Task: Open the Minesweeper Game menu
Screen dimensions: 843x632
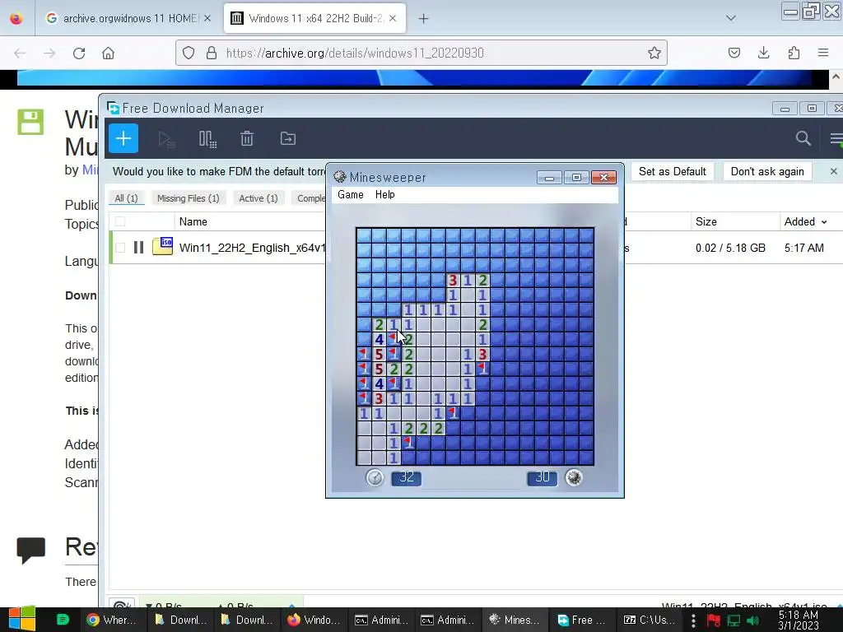Action: click(x=351, y=194)
